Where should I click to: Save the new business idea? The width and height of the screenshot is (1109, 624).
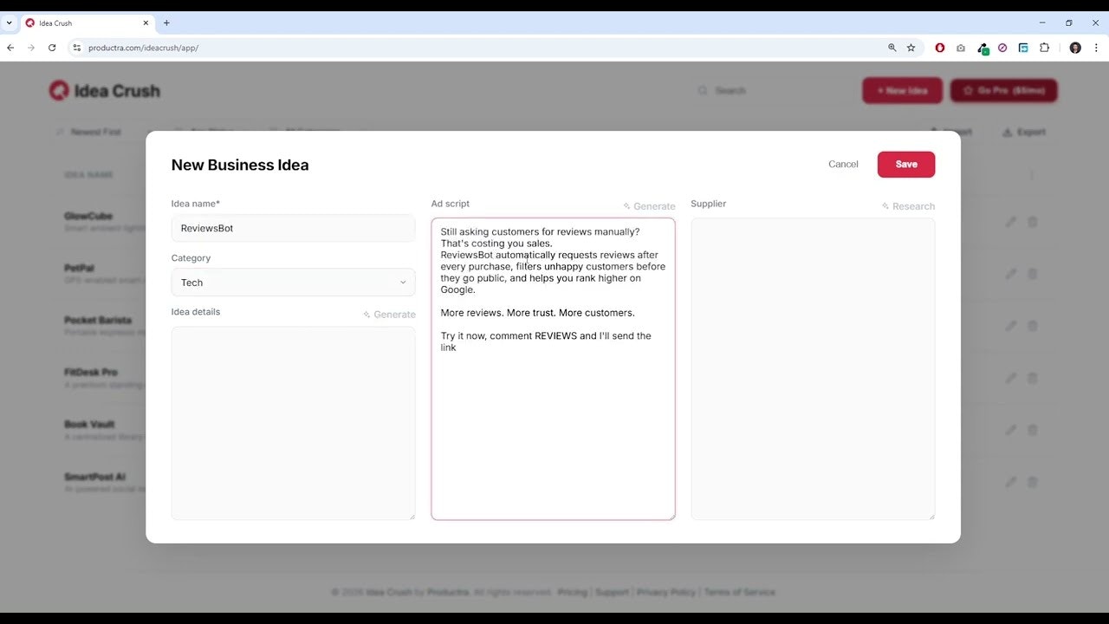click(905, 165)
